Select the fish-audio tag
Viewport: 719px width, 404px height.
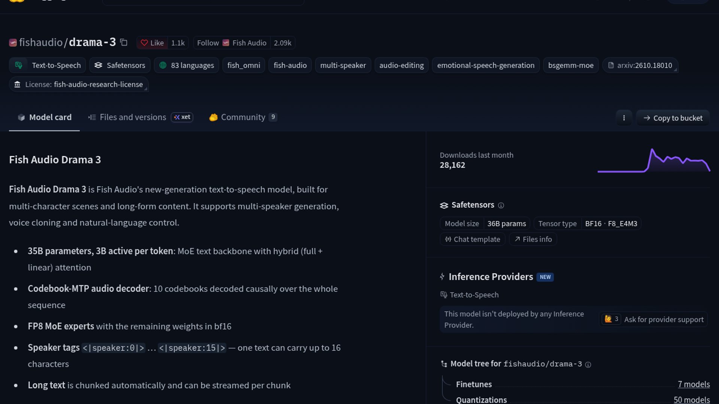[290, 65]
